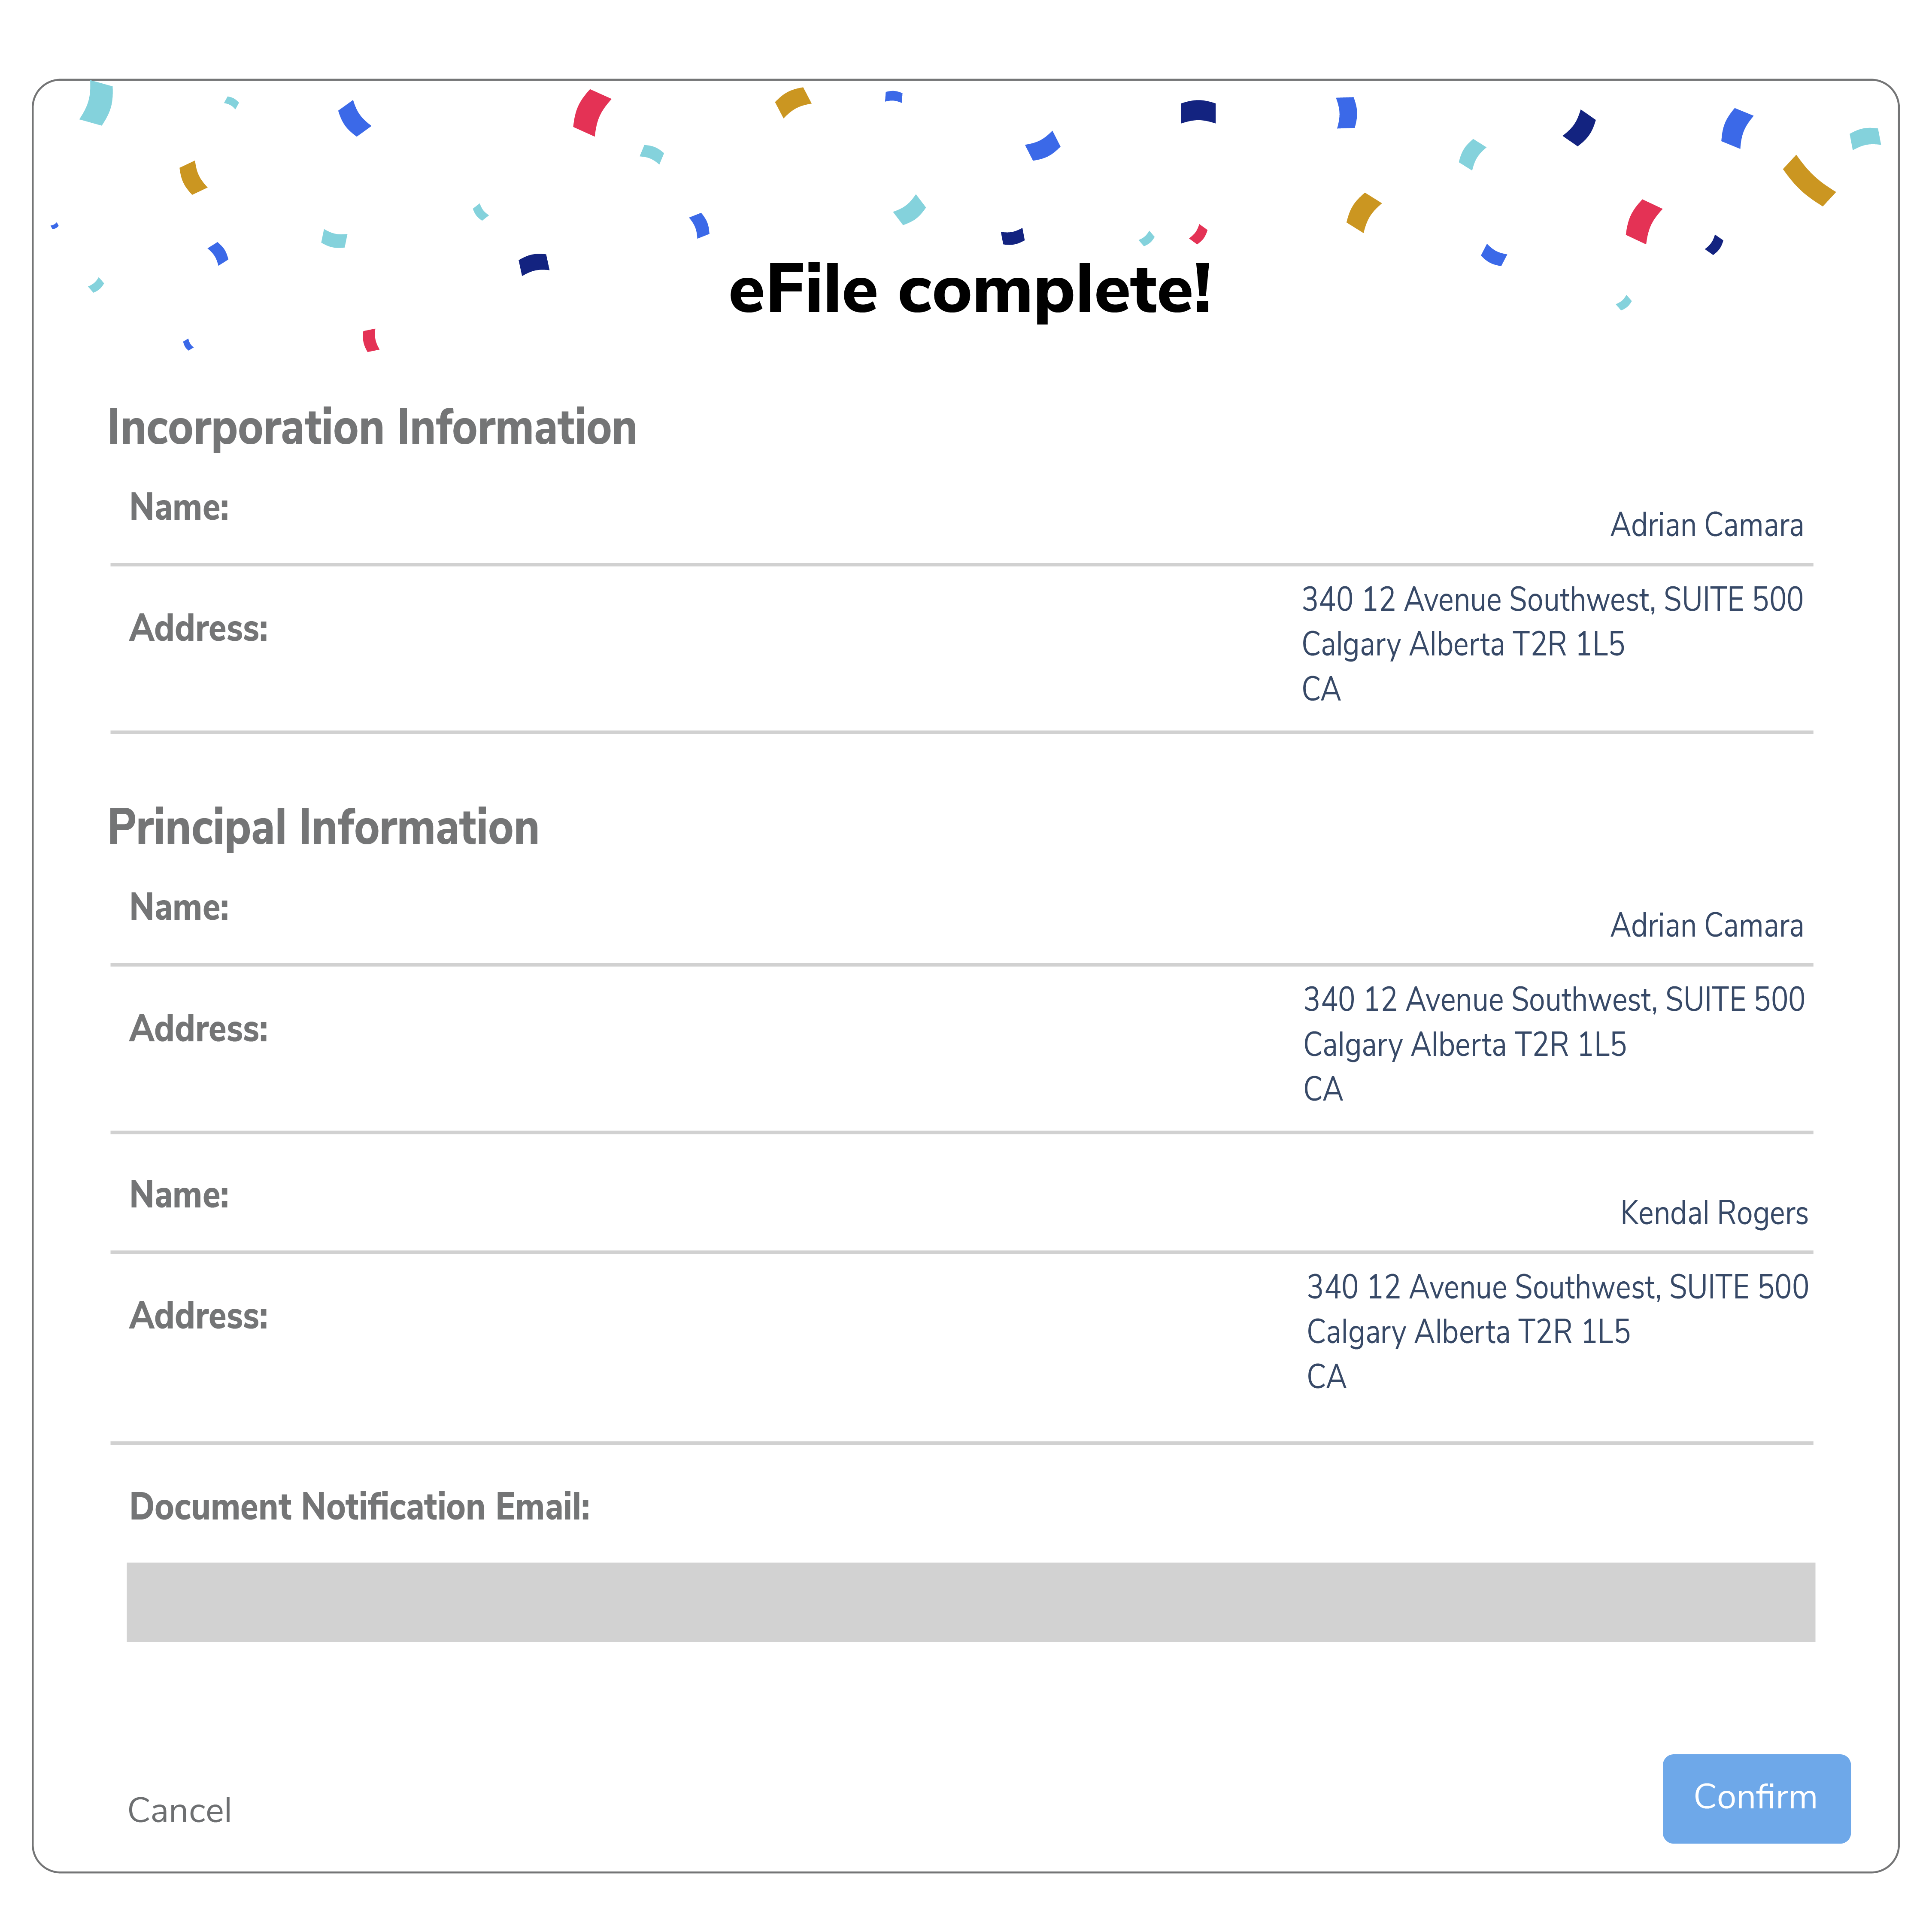The image size is (1932, 1932).
Task: Click the Address label under Incorporation Information
Action: click(x=199, y=628)
